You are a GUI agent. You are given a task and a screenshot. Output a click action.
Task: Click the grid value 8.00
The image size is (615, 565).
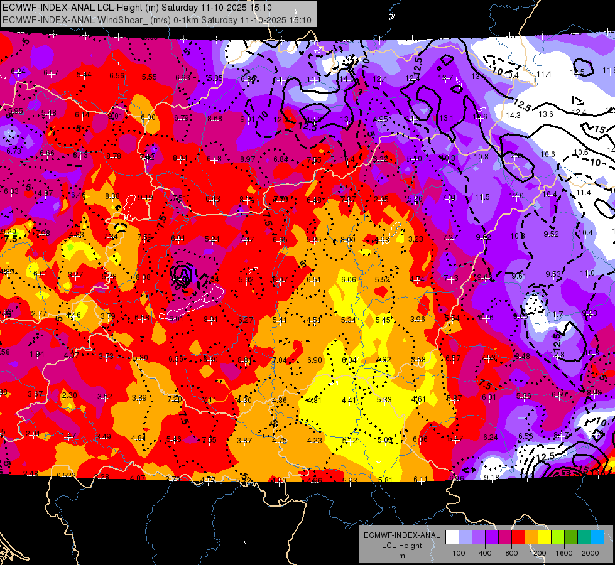tap(347, 240)
